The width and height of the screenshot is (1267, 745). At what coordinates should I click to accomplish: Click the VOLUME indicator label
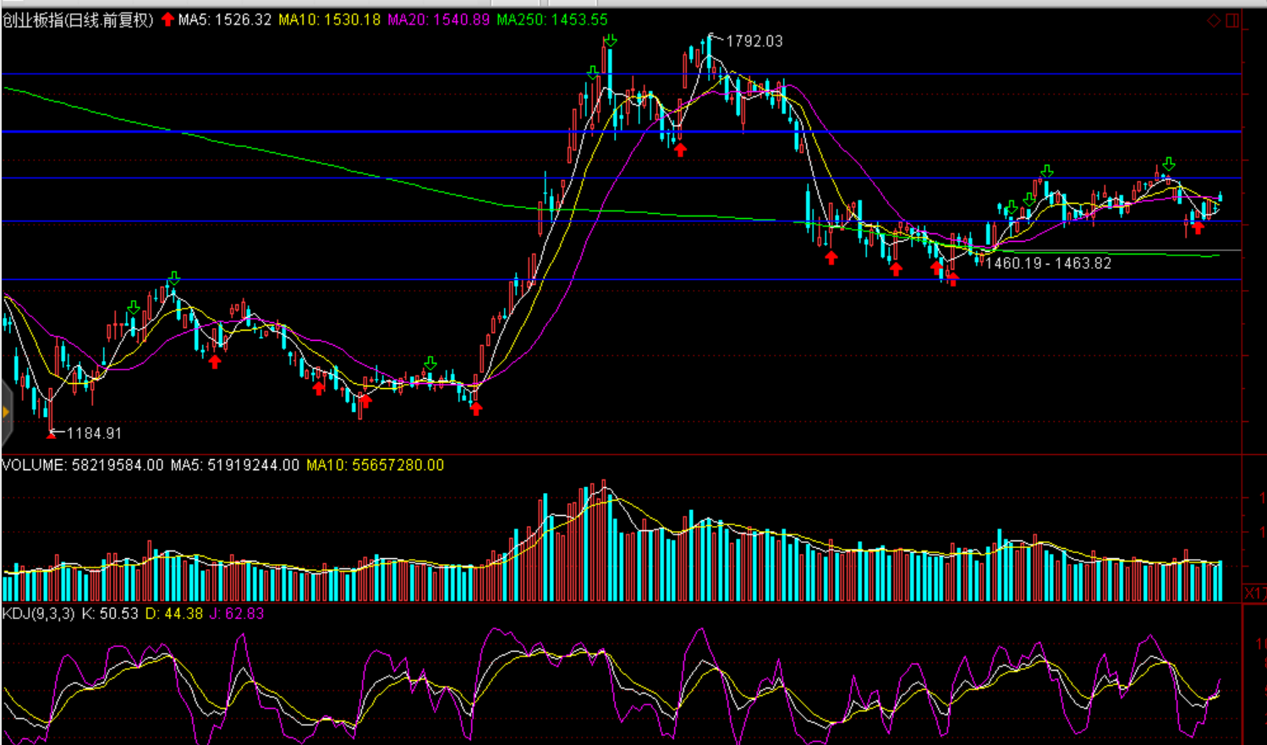[82, 465]
